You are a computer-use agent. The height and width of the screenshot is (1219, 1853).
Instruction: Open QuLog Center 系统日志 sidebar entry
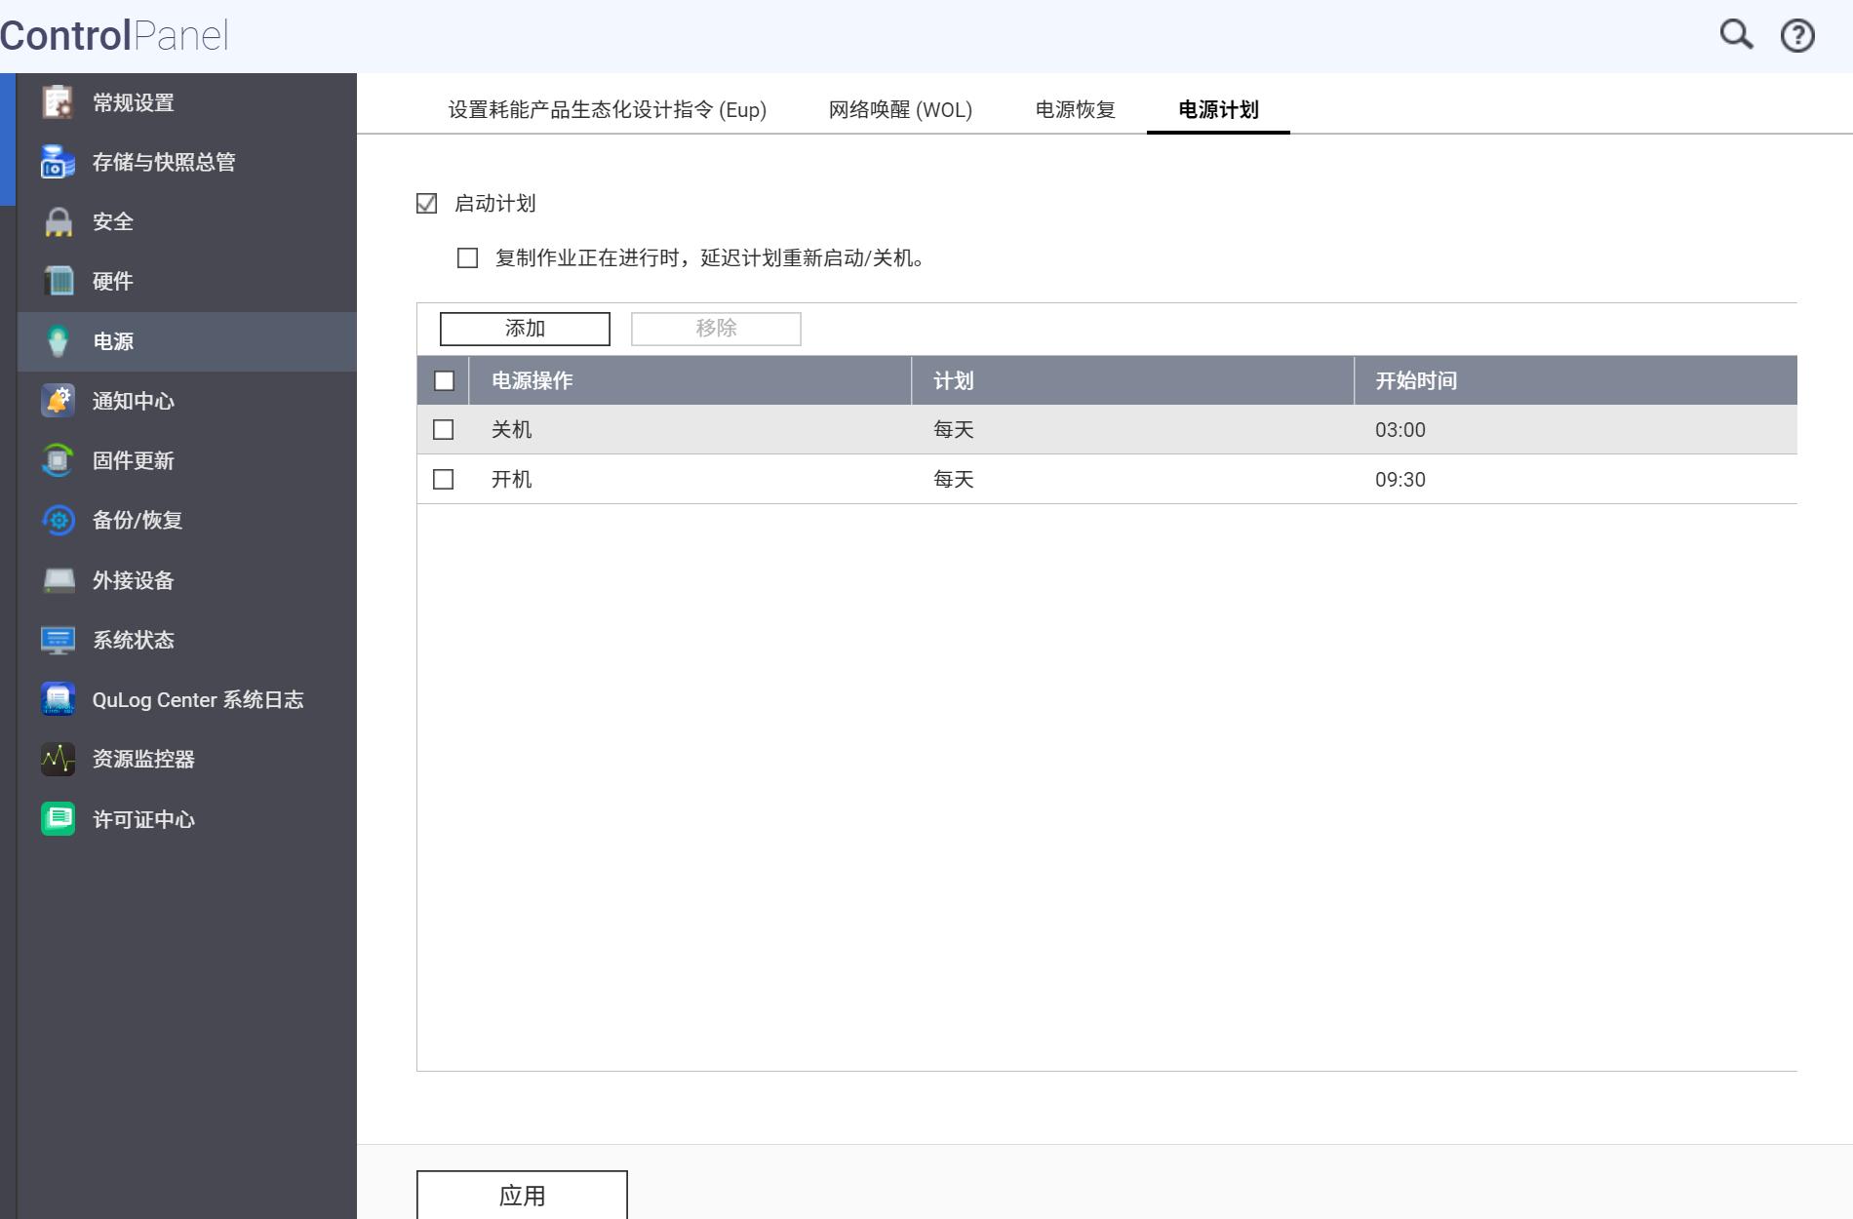pyautogui.click(x=57, y=699)
